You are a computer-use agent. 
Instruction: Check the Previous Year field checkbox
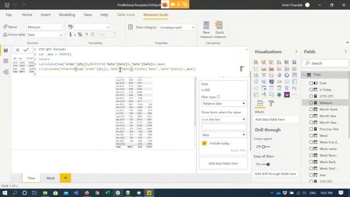pos(311,129)
